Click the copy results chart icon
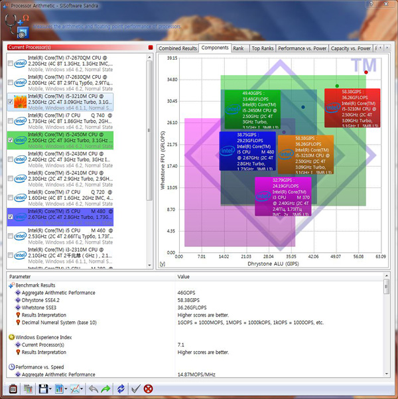This screenshot has width=398, height=399. point(29,389)
